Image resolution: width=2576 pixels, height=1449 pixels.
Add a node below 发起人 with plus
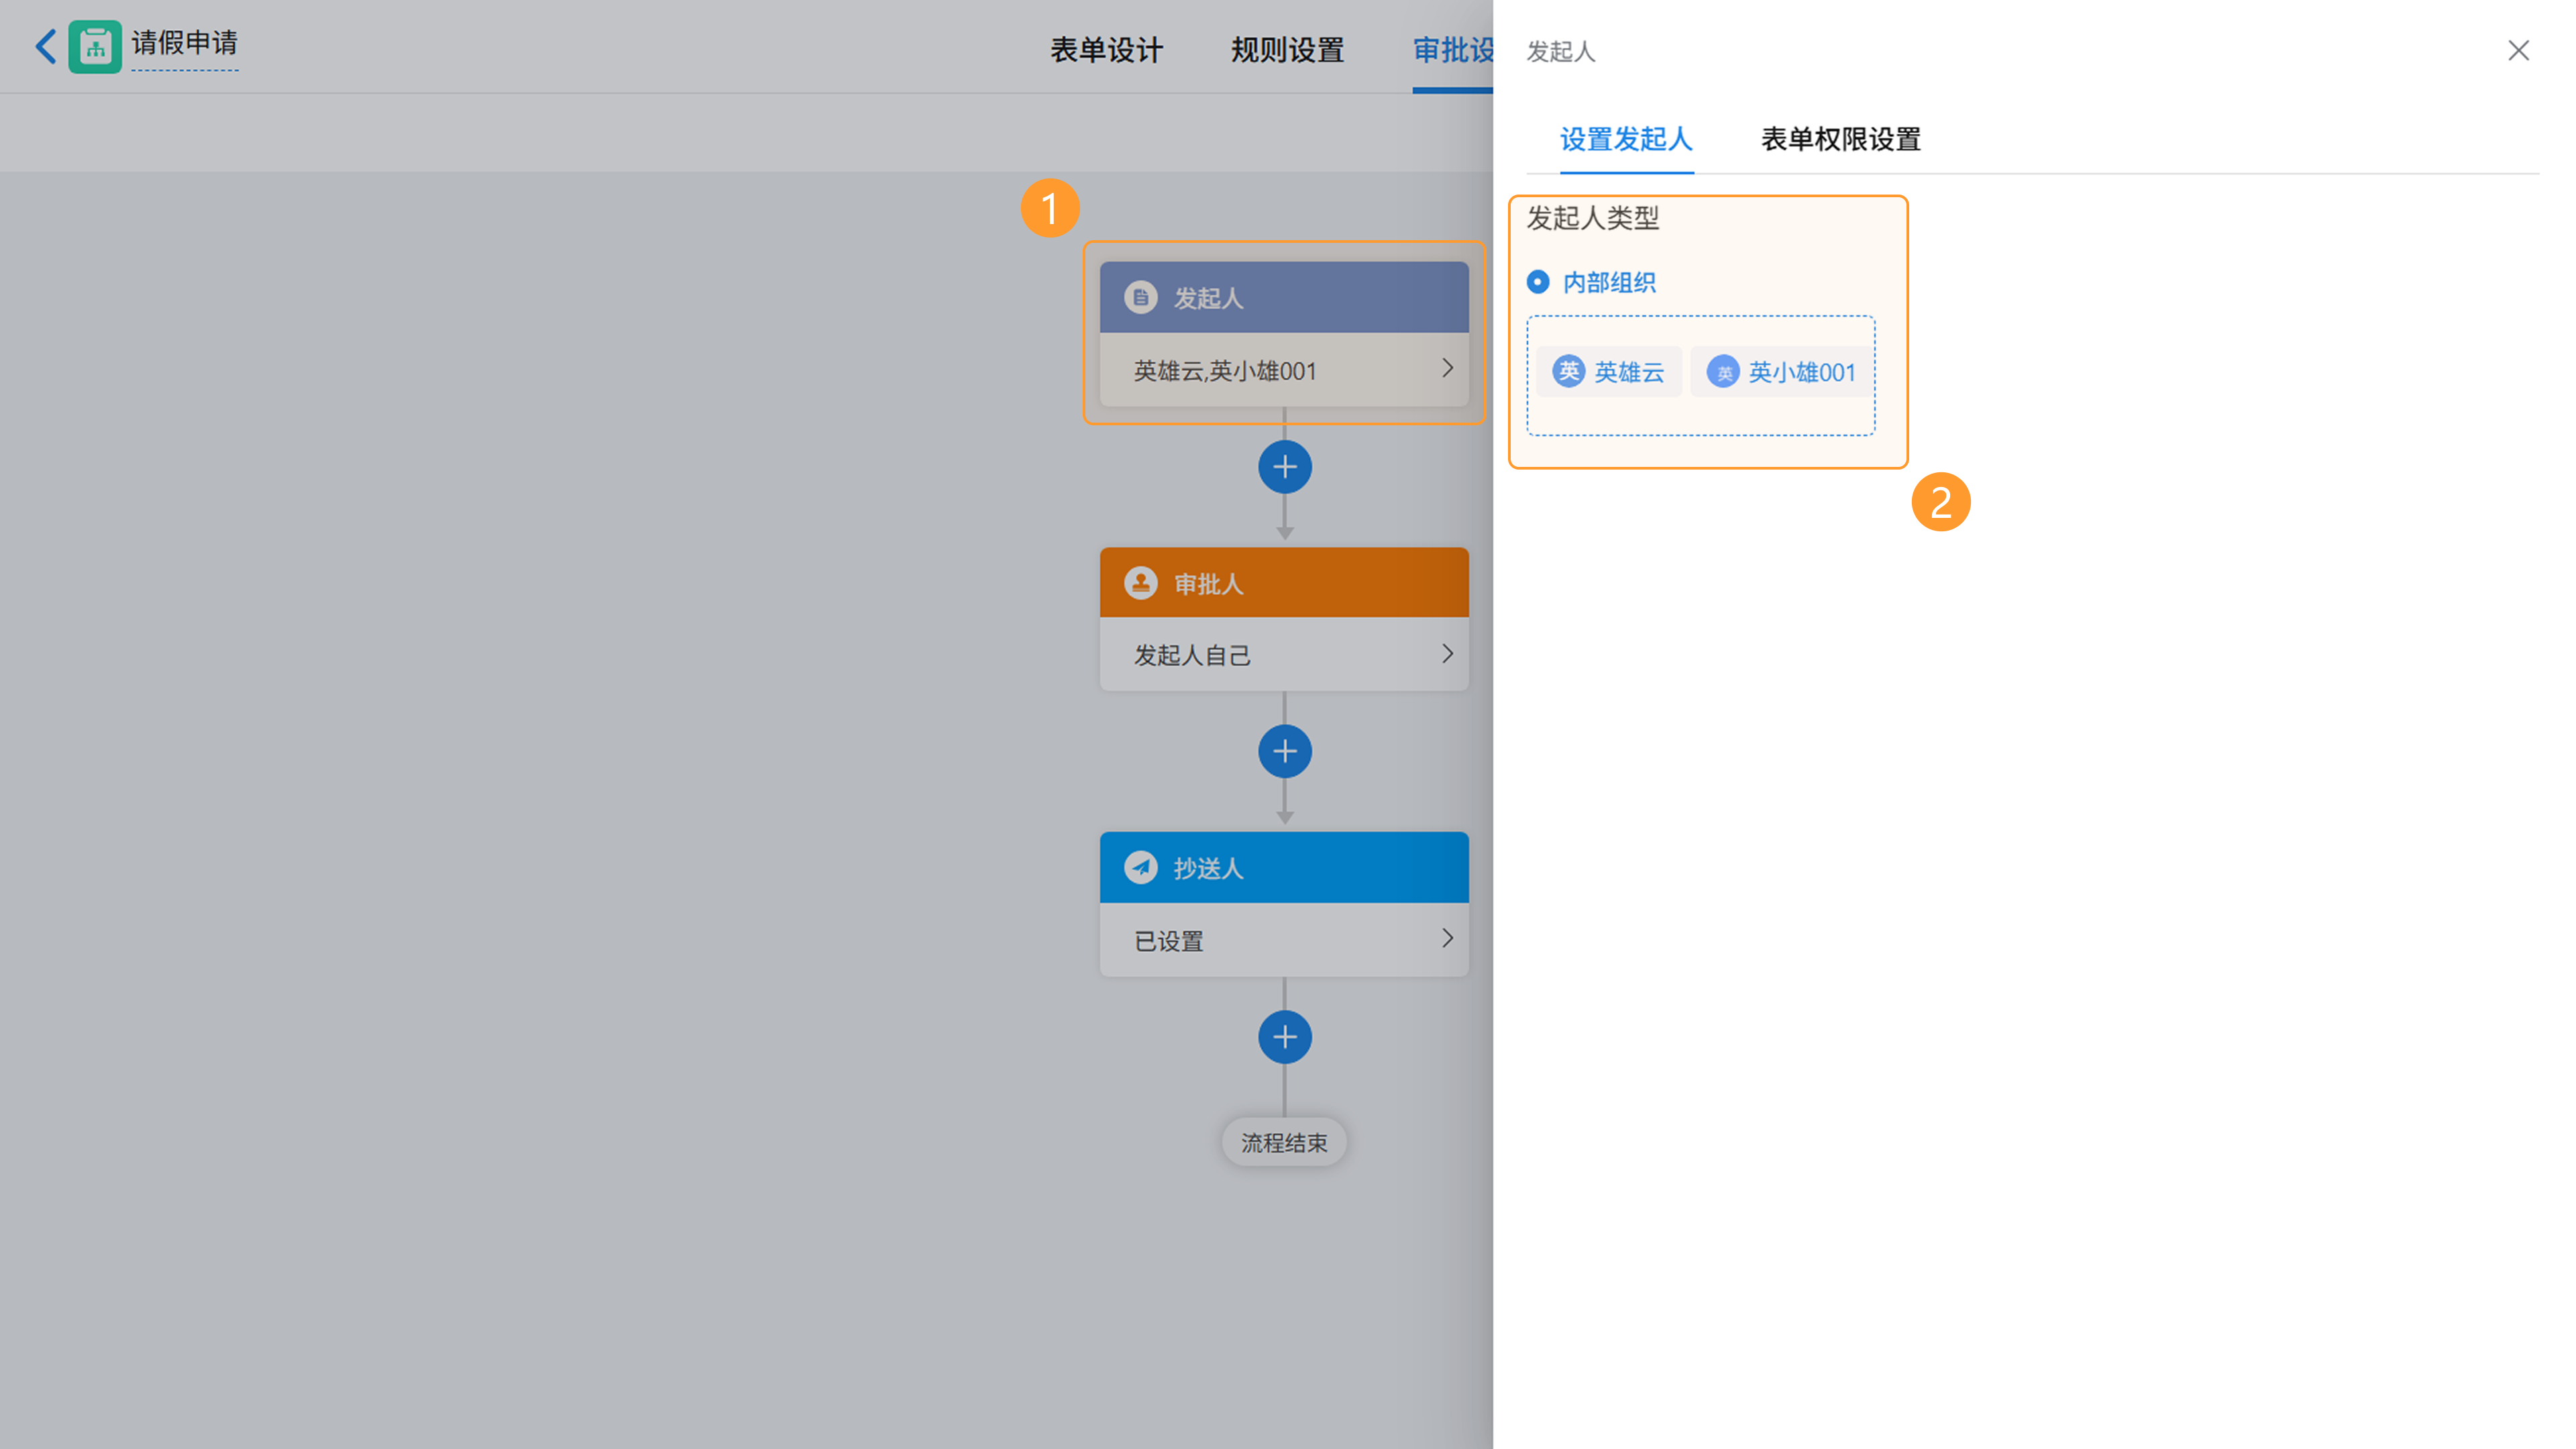pos(1284,467)
